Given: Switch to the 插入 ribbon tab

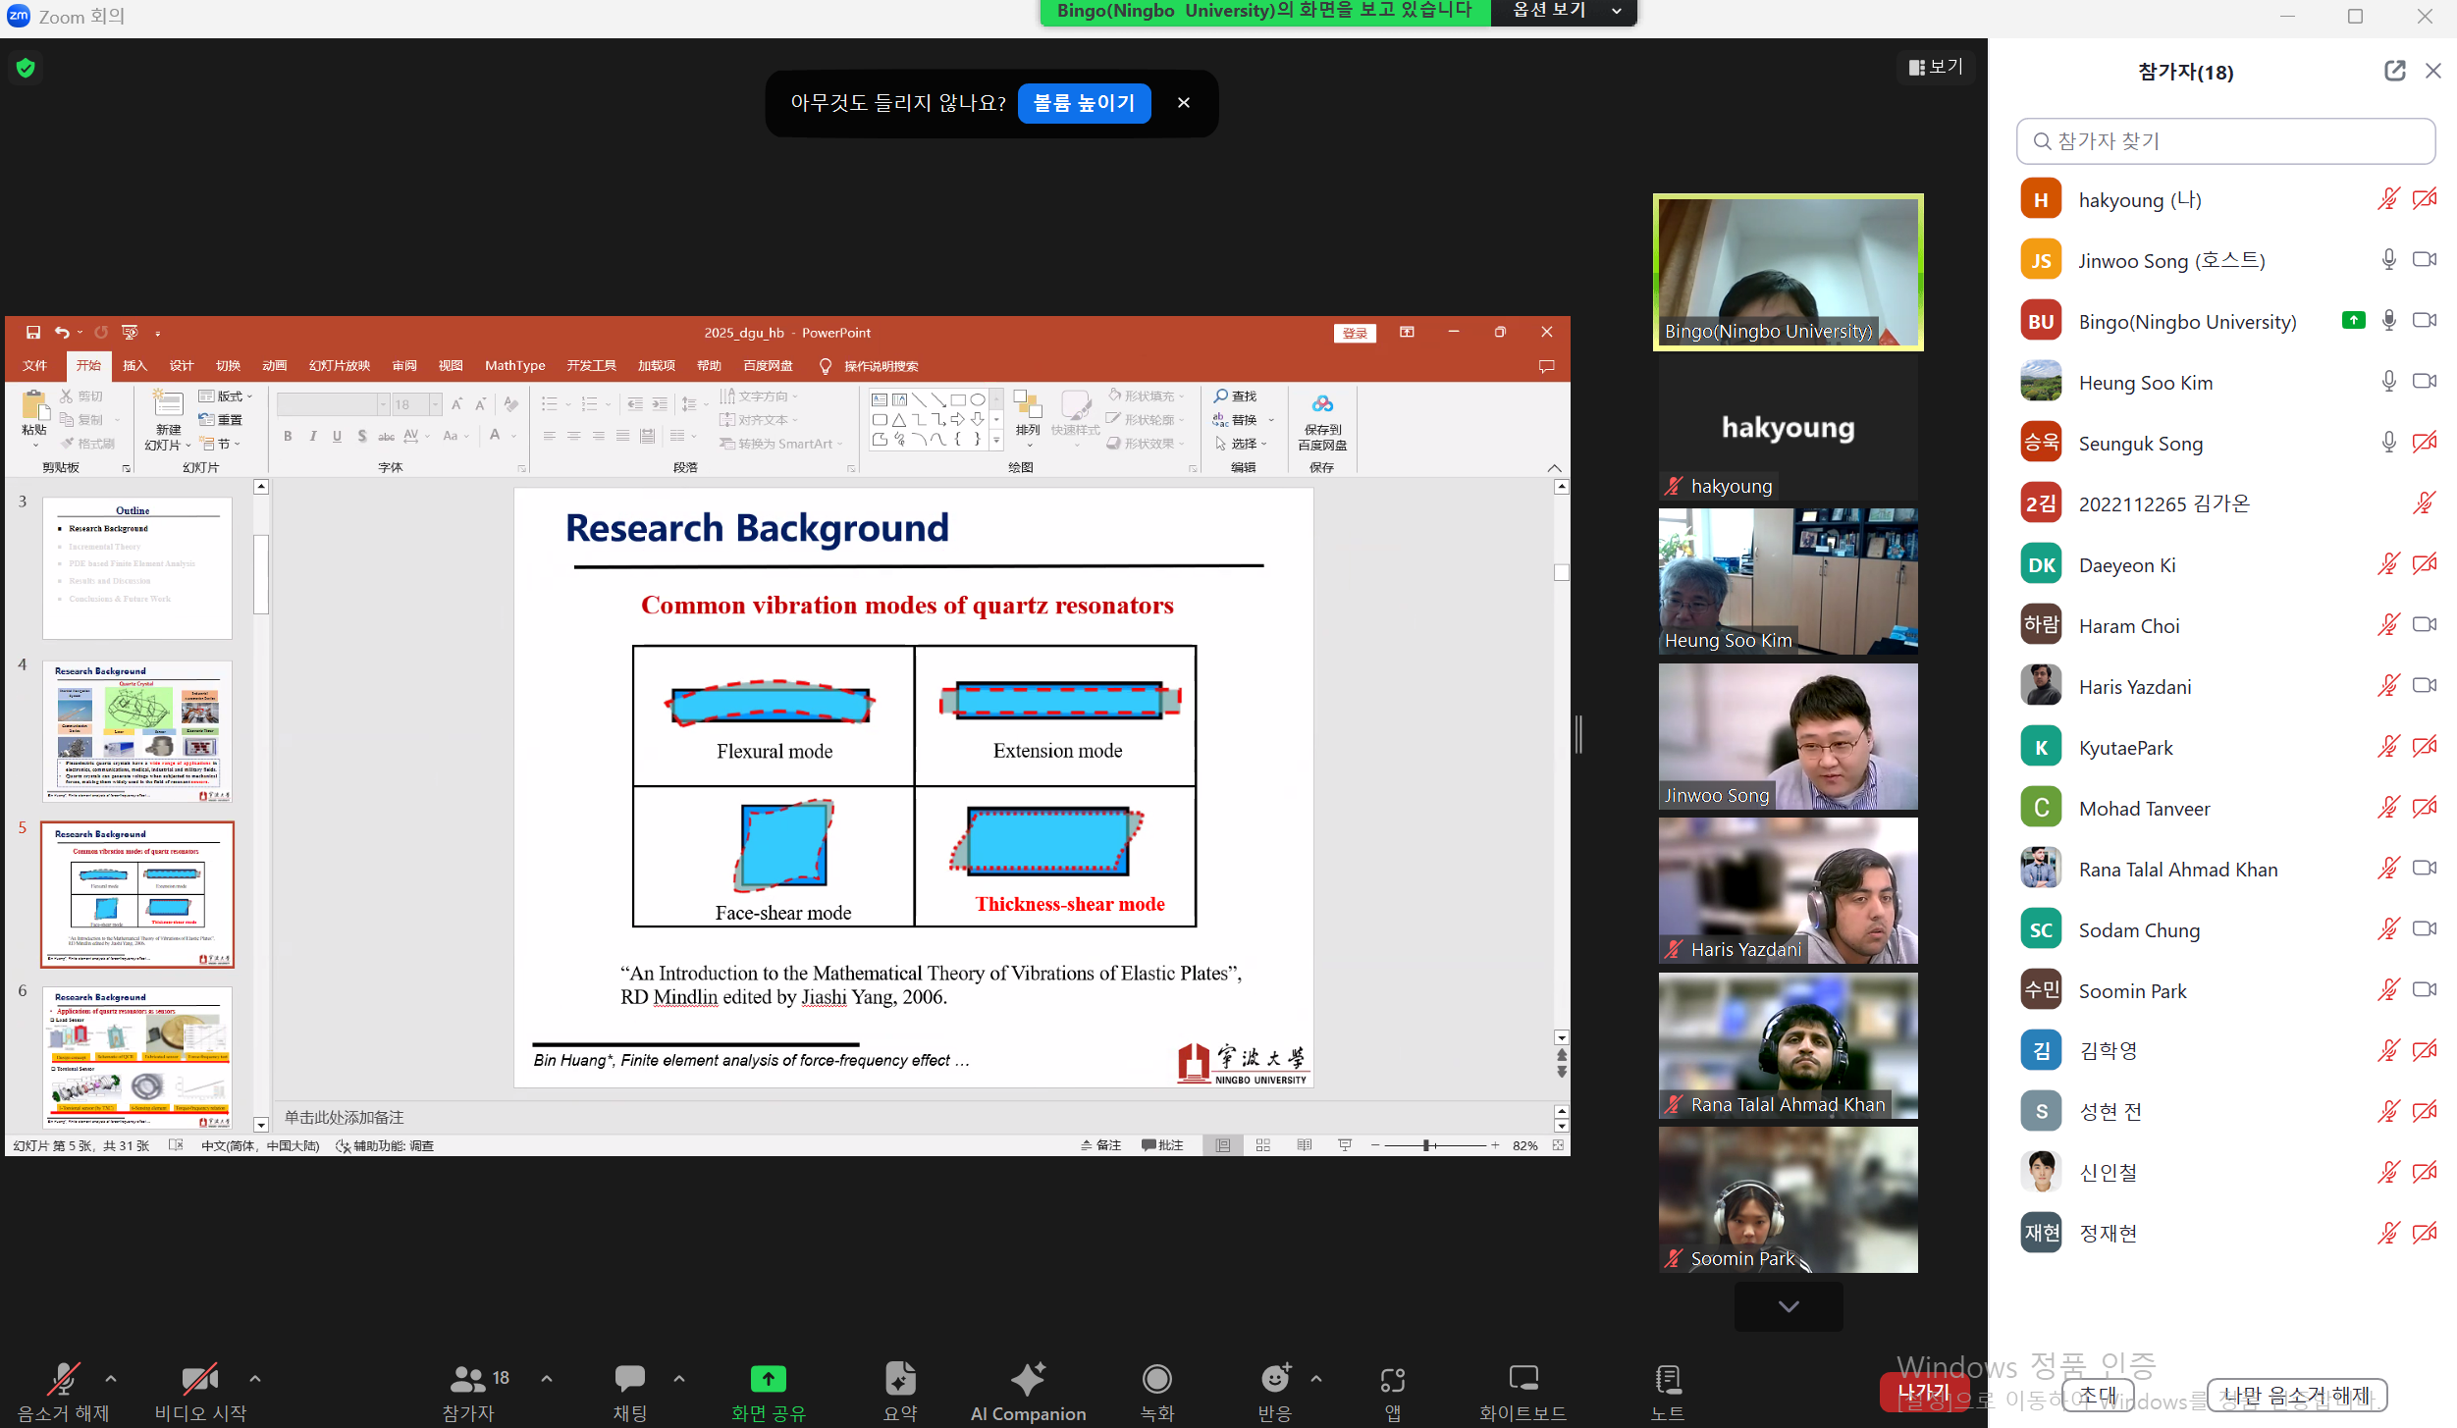Looking at the screenshot, I should pos(134,366).
